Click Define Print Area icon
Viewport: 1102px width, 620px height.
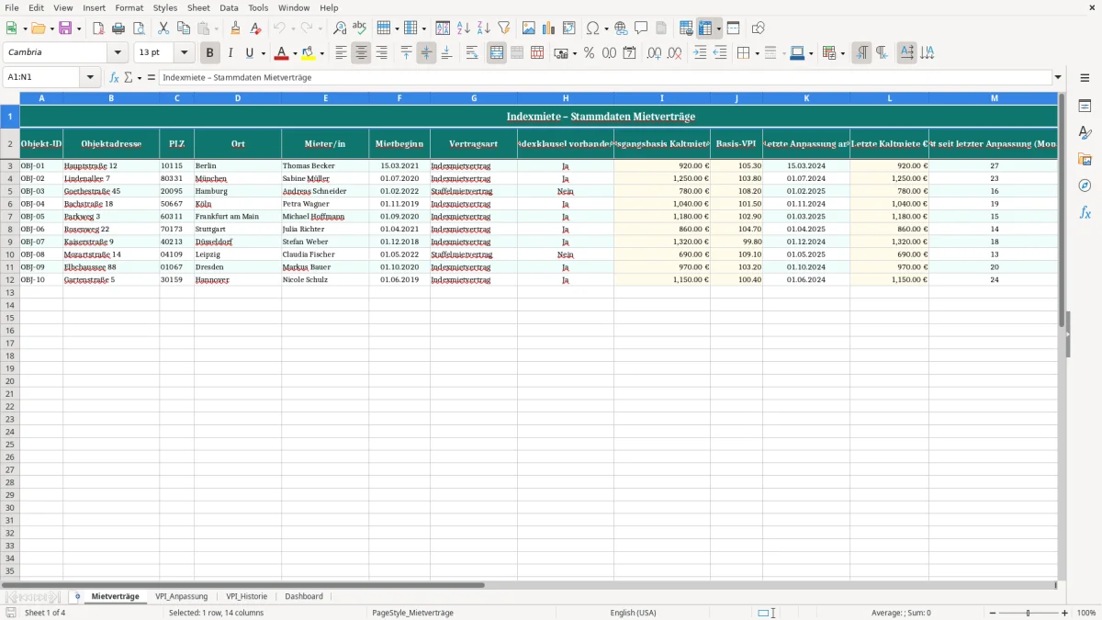point(686,28)
